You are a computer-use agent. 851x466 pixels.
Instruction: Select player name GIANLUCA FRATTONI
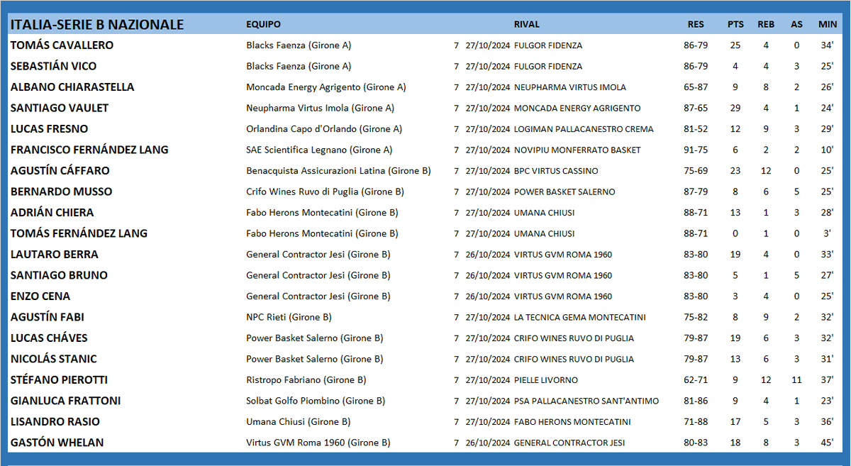pos(65,401)
